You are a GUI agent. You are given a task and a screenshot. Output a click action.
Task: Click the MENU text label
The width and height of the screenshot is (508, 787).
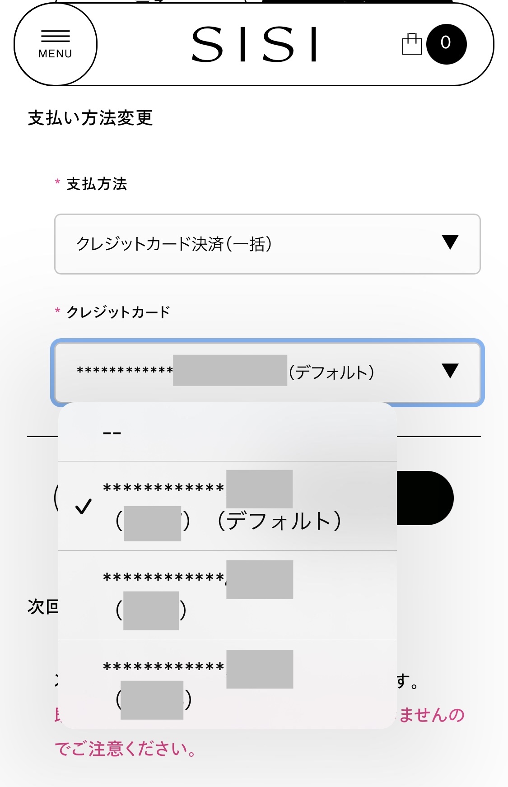point(56,54)
